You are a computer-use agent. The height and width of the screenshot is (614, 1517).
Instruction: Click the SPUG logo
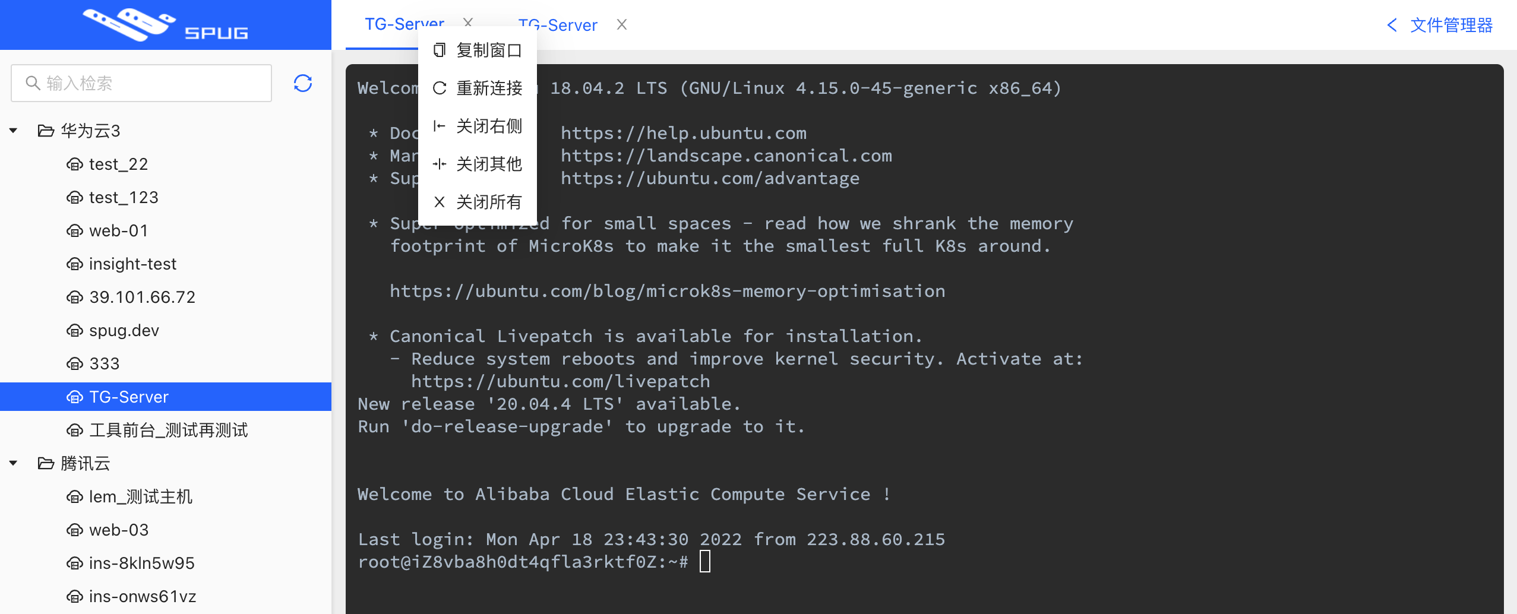[166, 24]
